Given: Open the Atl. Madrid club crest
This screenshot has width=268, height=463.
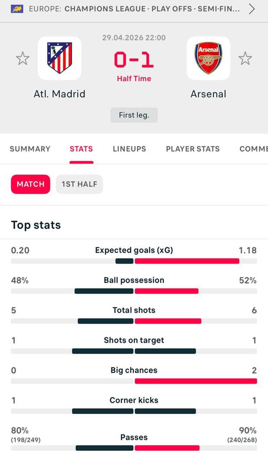Looking at the screenshot, I should (60, 58).
